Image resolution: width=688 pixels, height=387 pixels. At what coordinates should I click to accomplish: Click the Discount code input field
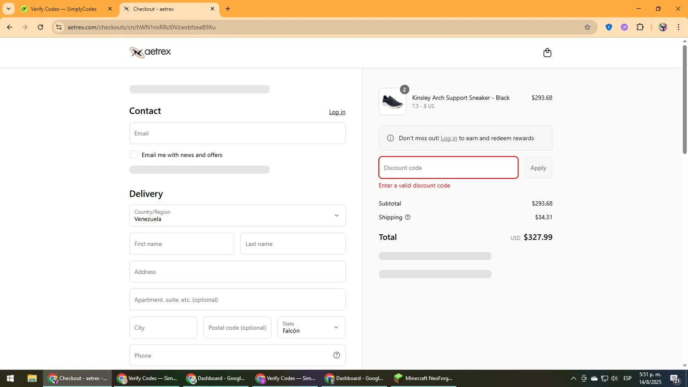[x=448, y=168]
